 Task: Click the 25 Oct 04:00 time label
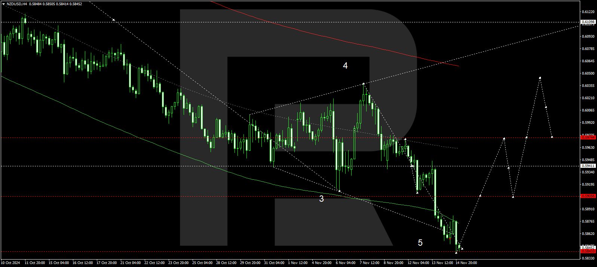(x=202, y=263)
